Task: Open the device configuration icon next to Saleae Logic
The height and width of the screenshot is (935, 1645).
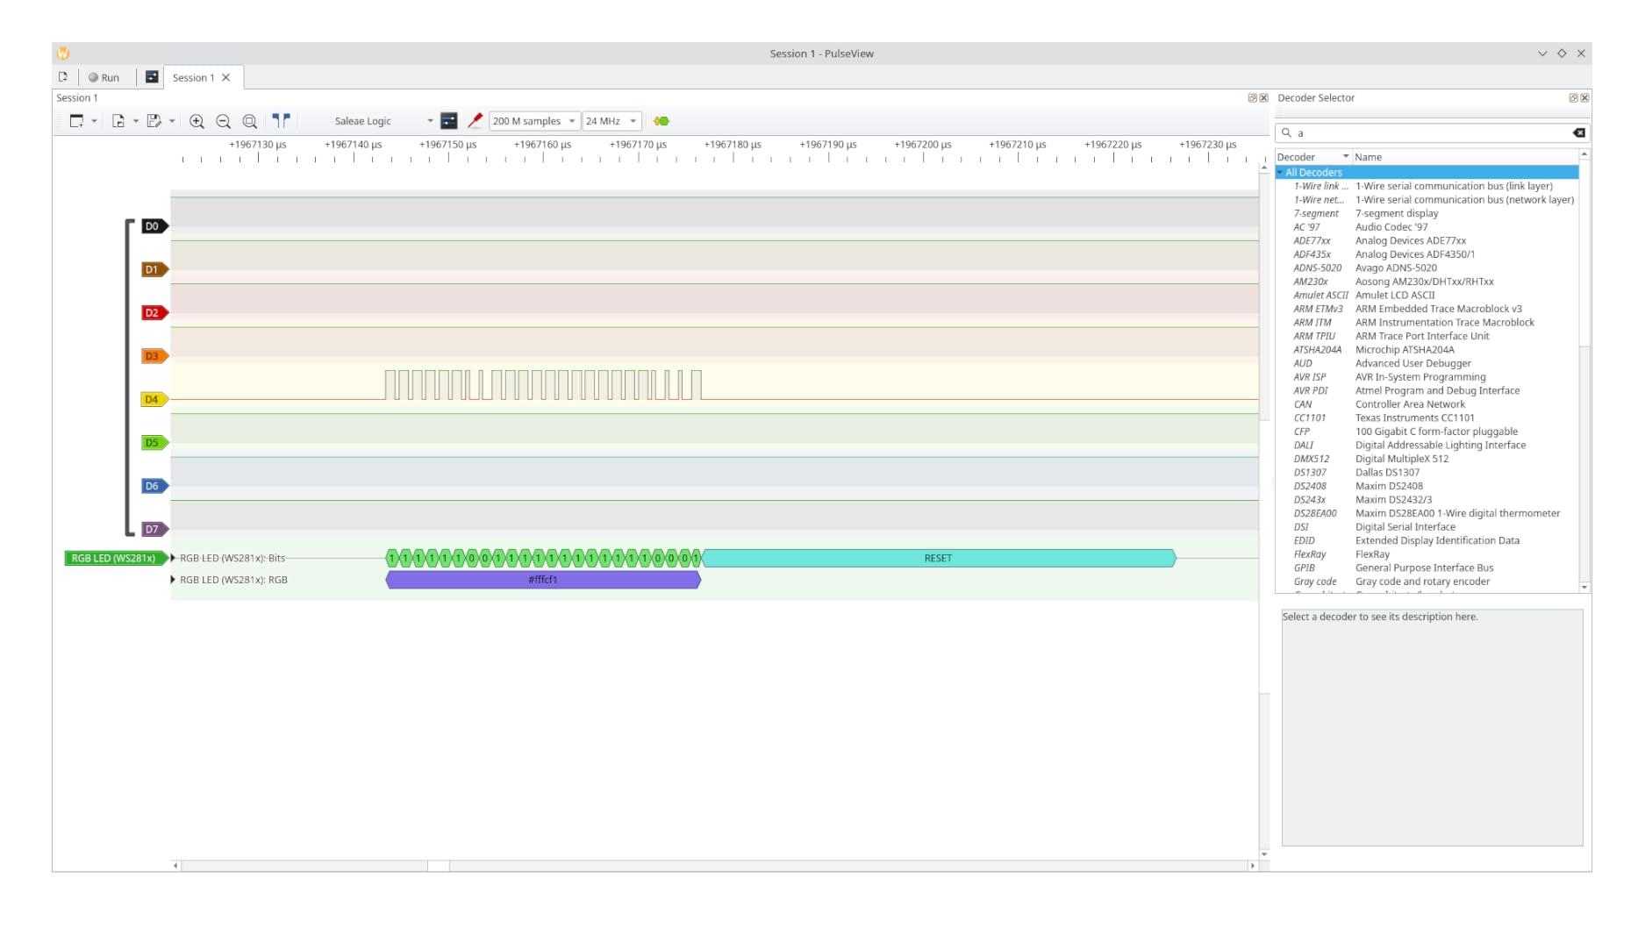Action: tap(448, 121)
